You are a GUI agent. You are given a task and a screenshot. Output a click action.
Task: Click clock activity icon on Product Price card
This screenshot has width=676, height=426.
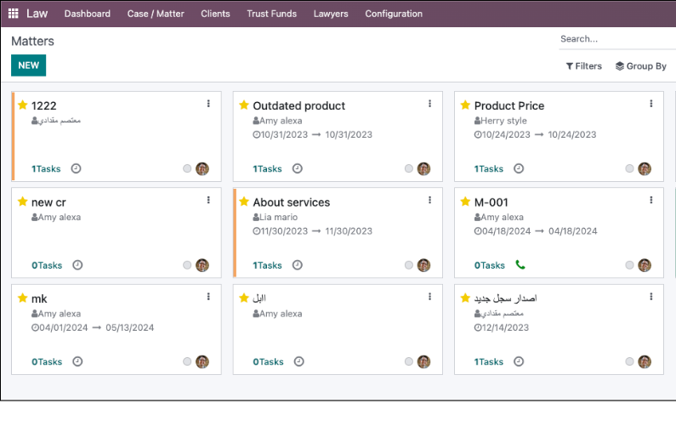(x=519, y=168)
